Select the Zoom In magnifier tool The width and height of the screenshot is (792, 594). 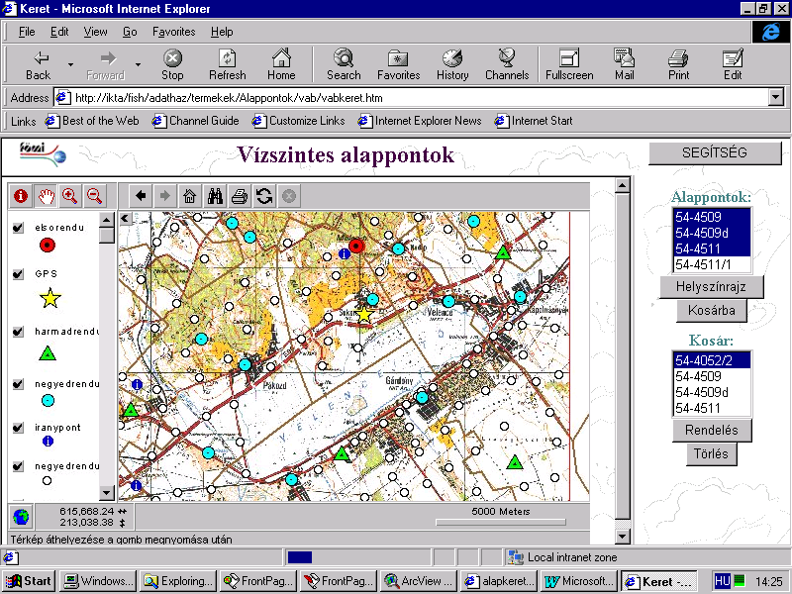click(70, 196)
